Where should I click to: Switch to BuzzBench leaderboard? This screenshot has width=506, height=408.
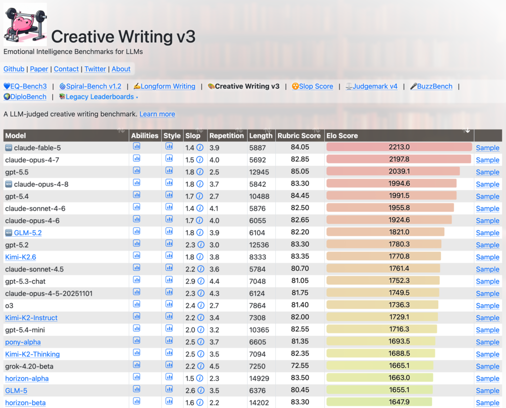[431, 86]
